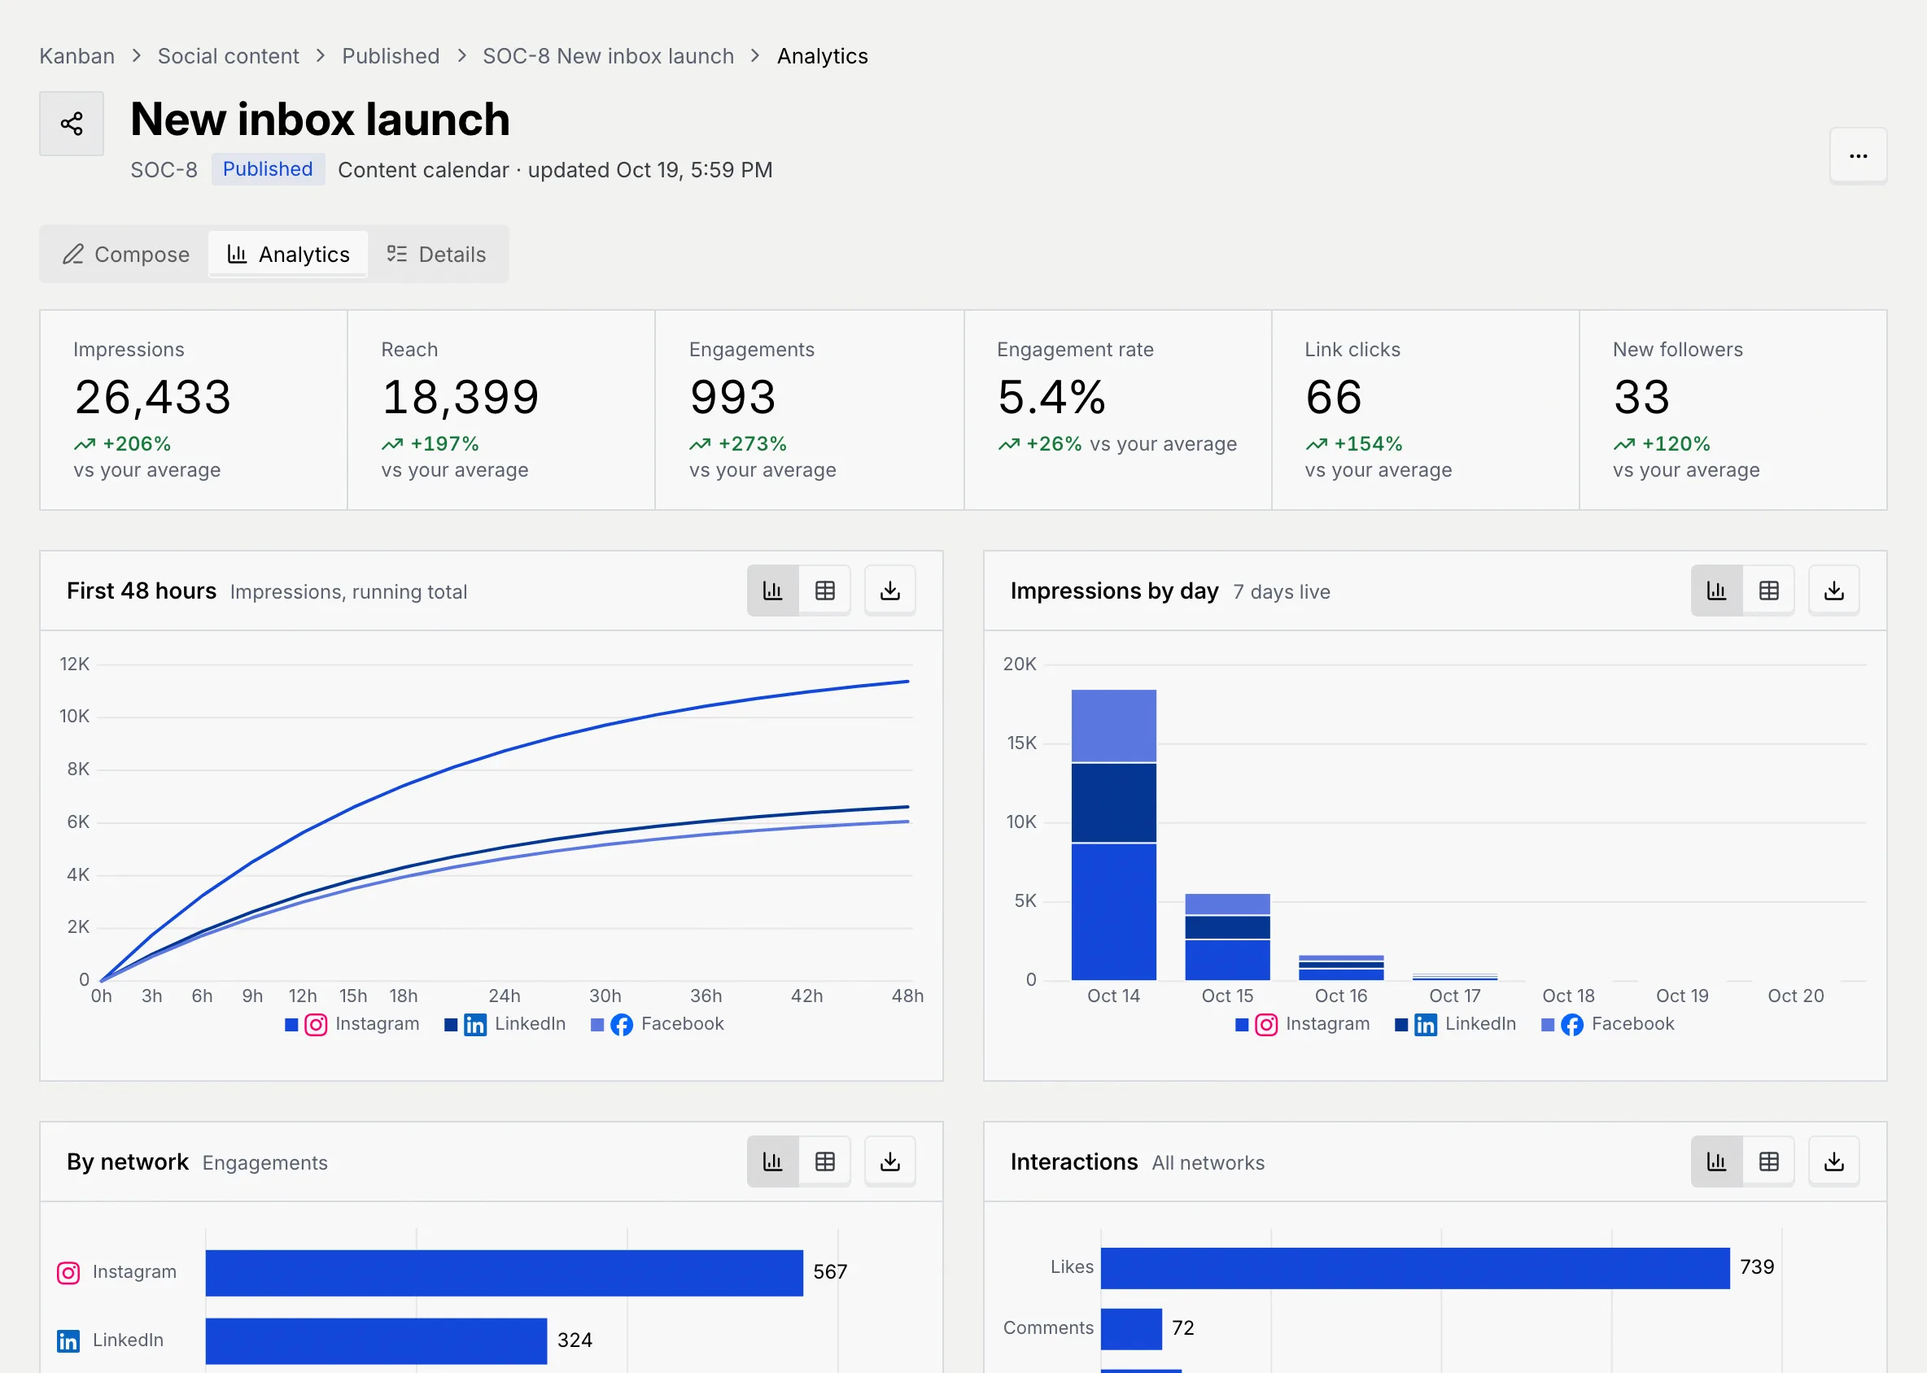Download the Impressions by day chart
1927x1373 pixels.
coord(1833,591)
